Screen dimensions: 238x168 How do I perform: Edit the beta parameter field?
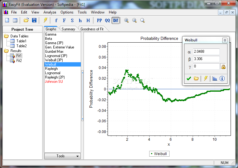coord(206,59)
